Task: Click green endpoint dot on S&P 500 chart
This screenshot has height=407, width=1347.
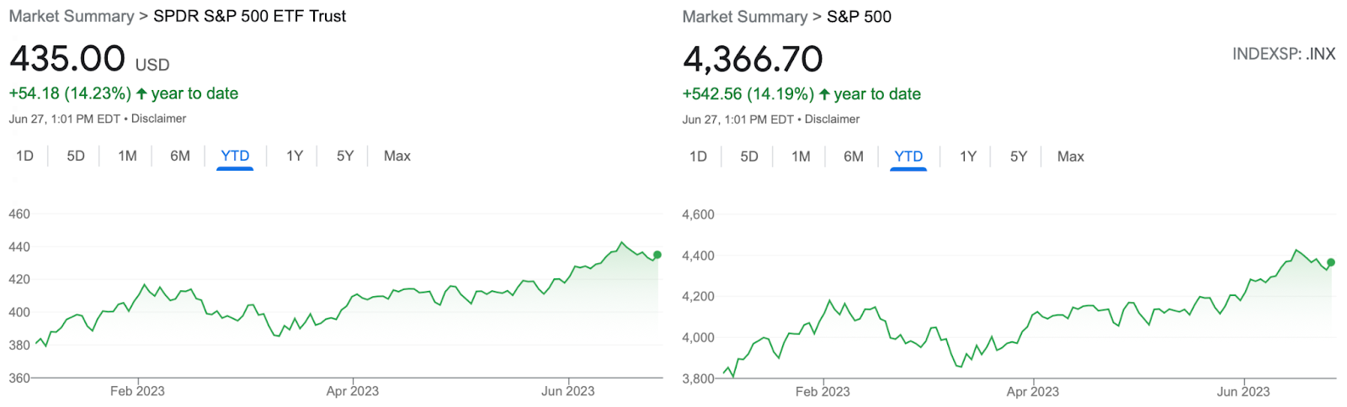Action: (1331, 262)
